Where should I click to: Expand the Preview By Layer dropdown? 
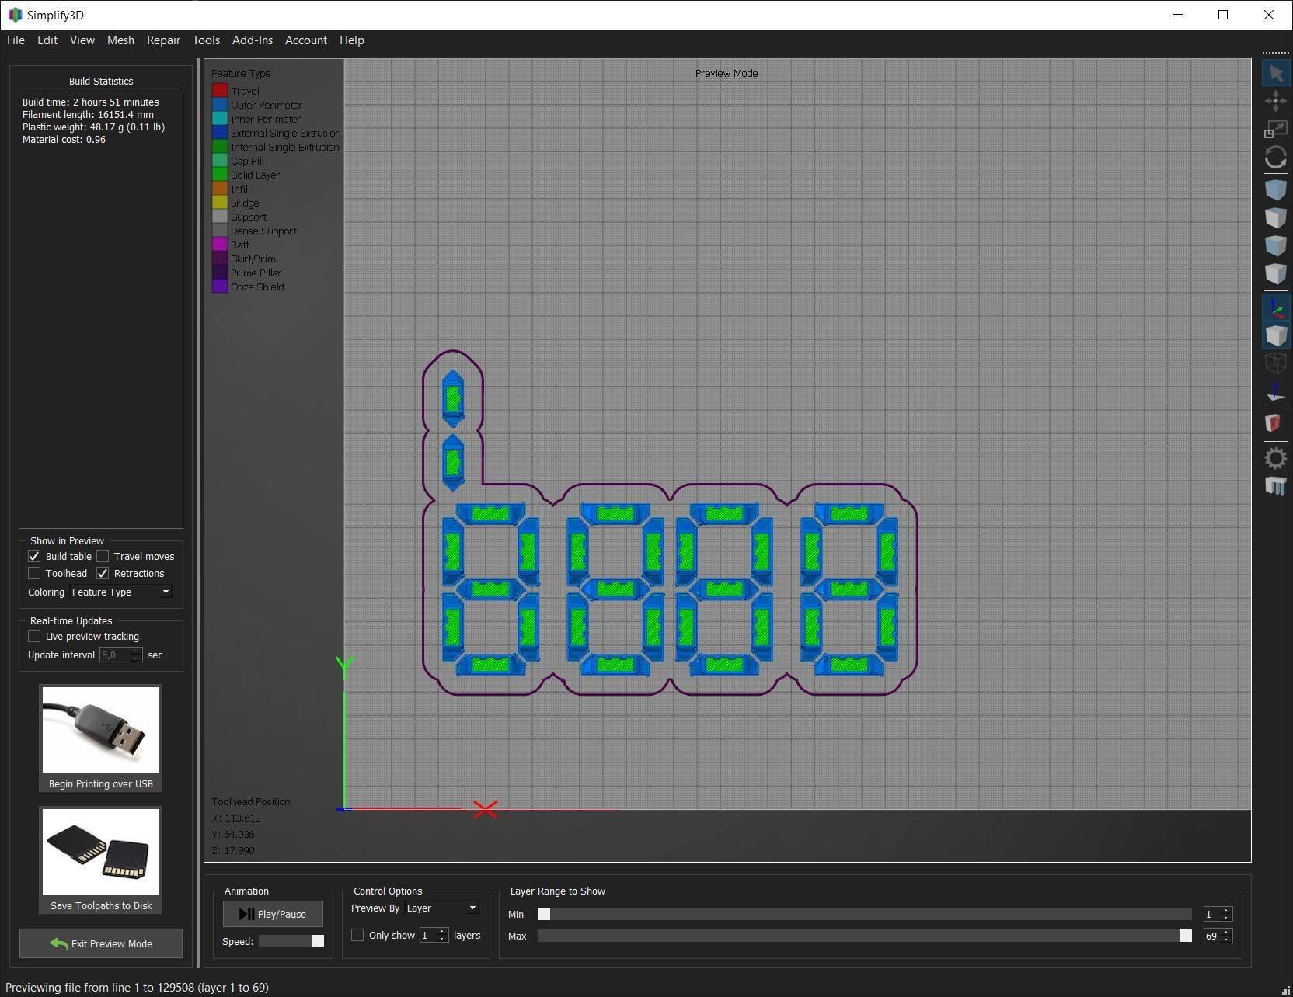(x=441, y=908)
